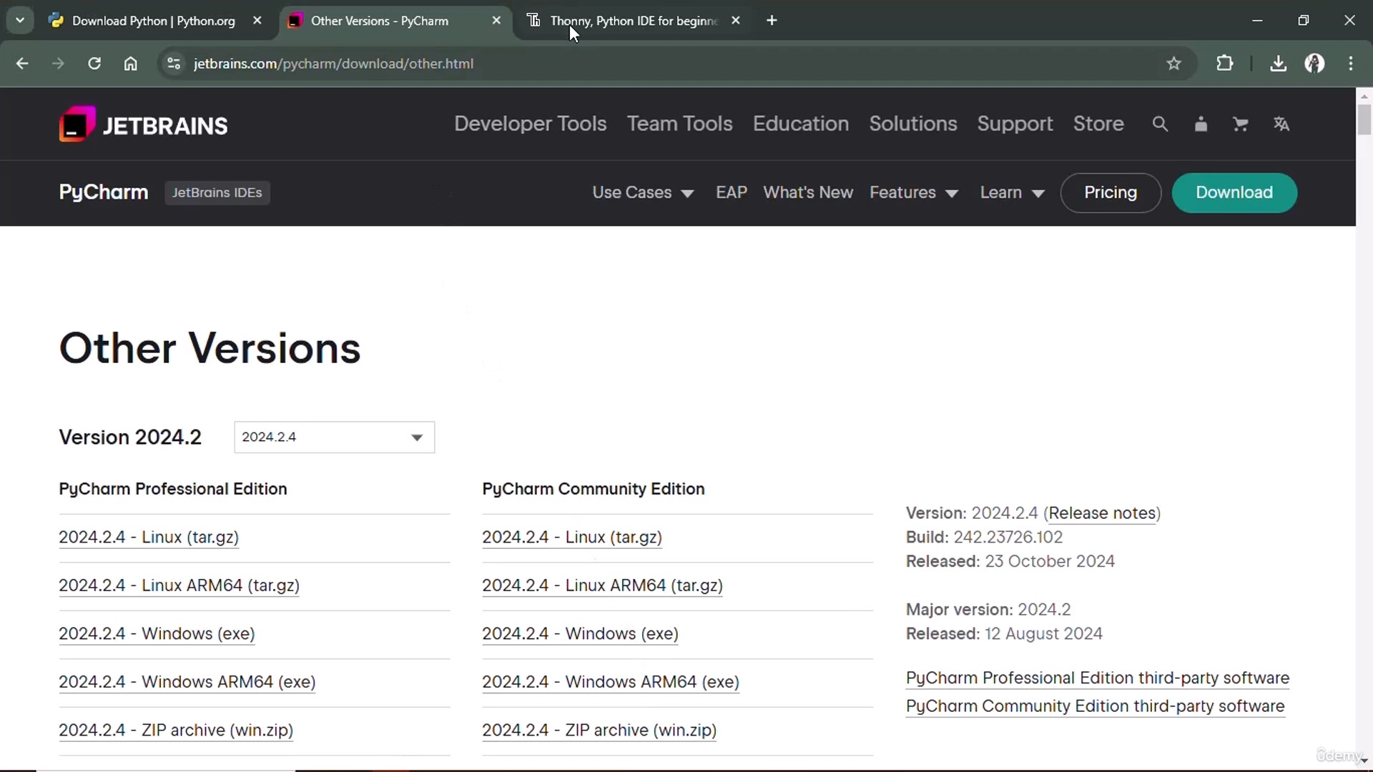Download Professional 2024.2.4 Linux ARM64 (tar.gz)

(179, 585)
